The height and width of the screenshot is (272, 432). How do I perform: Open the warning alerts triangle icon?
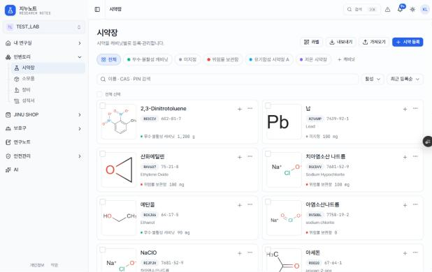coord(388,9)
